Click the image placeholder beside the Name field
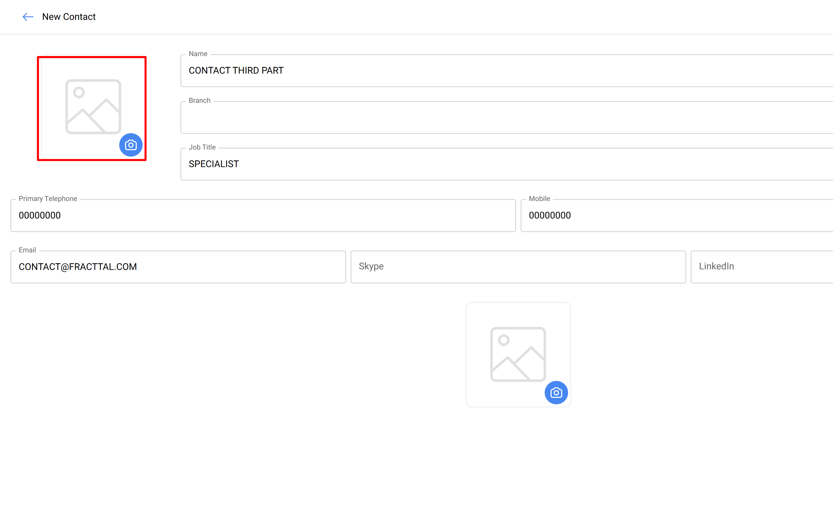Screen dimensions: 833x517 click(x=93, y=106)
